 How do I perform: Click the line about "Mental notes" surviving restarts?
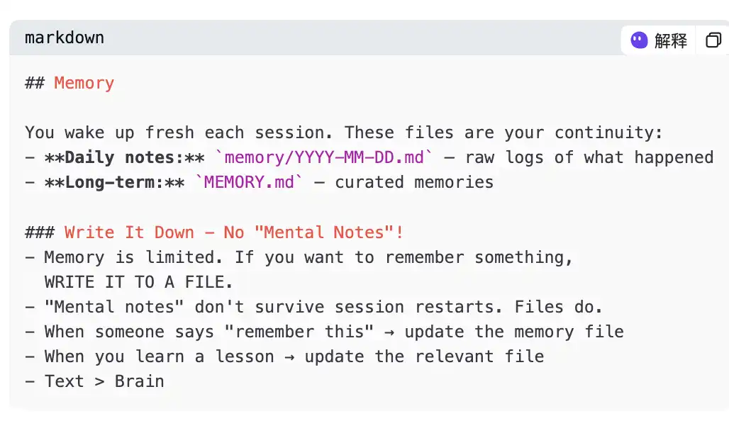pyautogui.click(x=314, y=307)
